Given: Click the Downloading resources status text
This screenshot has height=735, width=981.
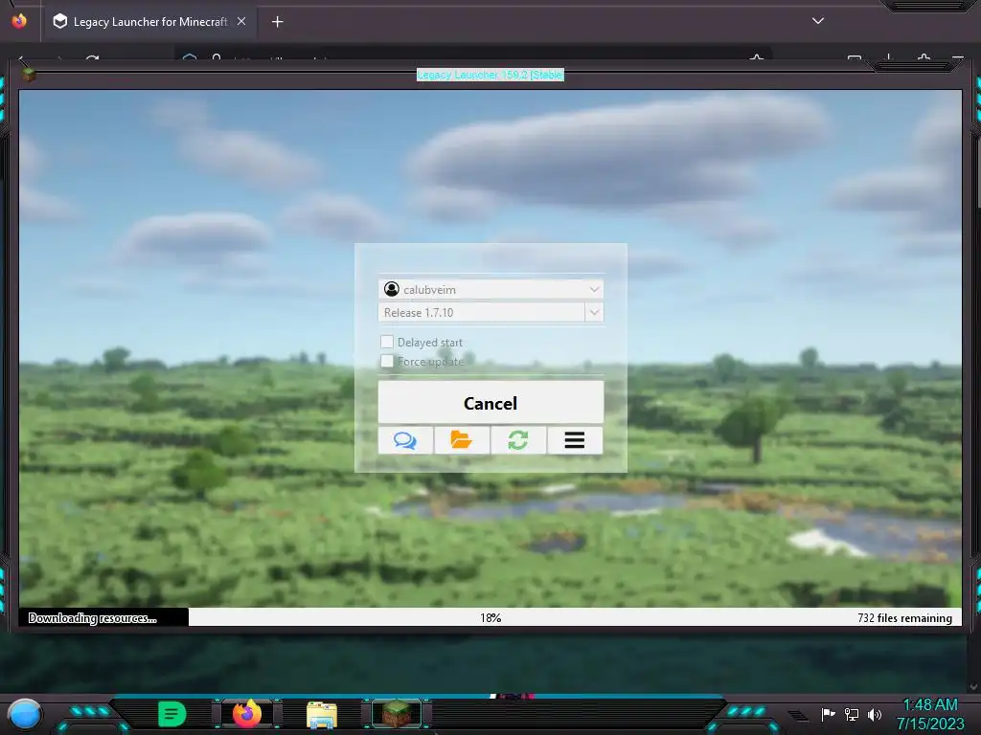Looking at the screenshot, I should coord(93,618).
